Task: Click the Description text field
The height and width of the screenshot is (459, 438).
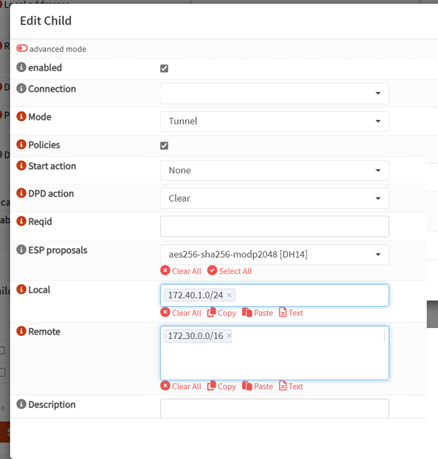Action: tap(274, 408)
